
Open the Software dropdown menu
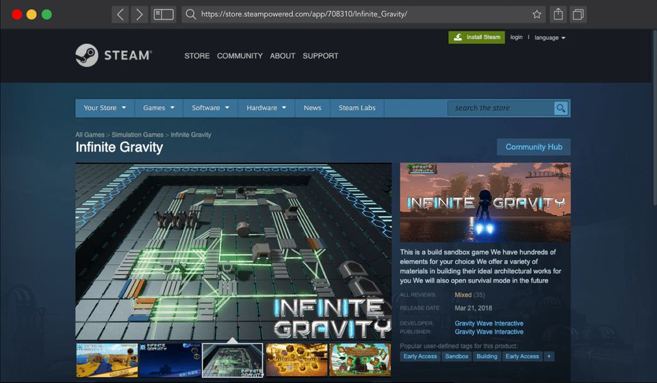click(210, 108)
